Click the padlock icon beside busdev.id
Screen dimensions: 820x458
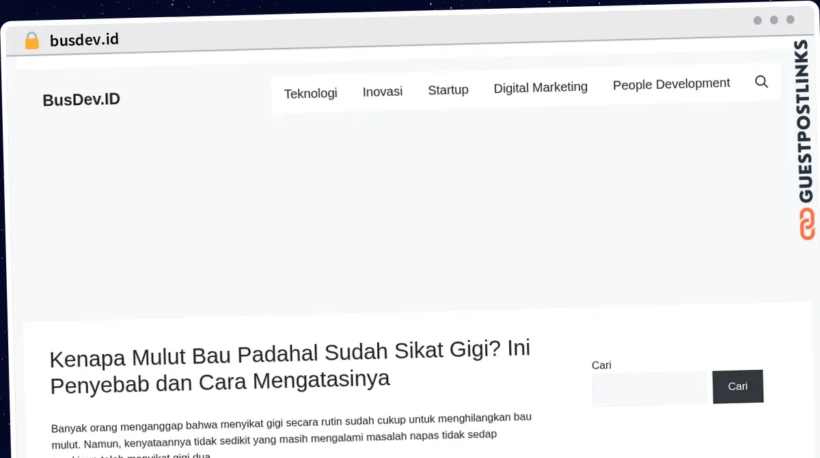coord(31,41)
